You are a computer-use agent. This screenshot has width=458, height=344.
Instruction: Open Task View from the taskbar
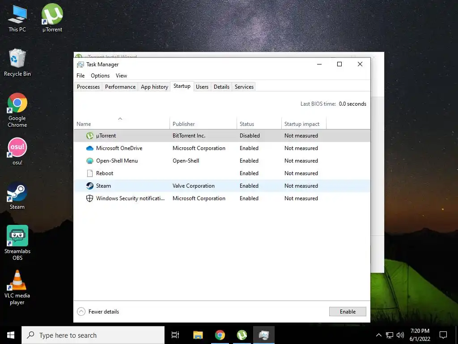pos(175,335)
